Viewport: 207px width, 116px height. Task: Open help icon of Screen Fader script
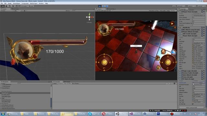tap(202, 73)
